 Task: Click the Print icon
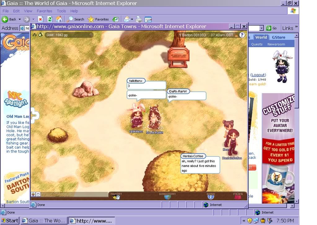click(x=139, y=19)
